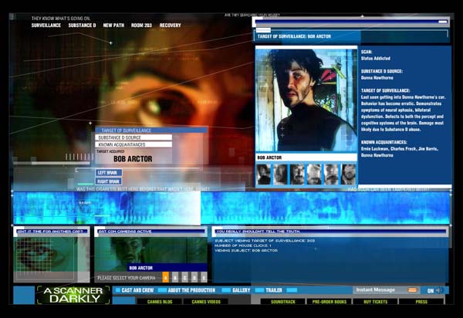Click the 'BOB ARCTOR' label on camera feed
The width and height of the screenshot is (463, 318).
click(141, 268)
